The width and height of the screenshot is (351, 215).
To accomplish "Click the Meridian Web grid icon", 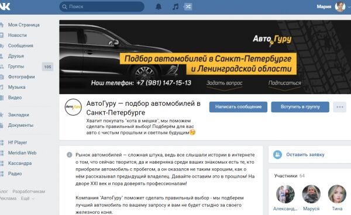I will pyautogui.click(x=2, y=153).
